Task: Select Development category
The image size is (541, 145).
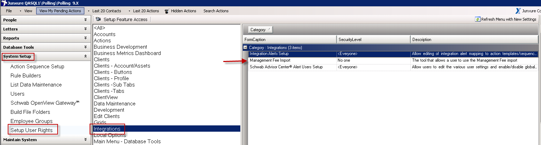Action: tap(167, 110)
